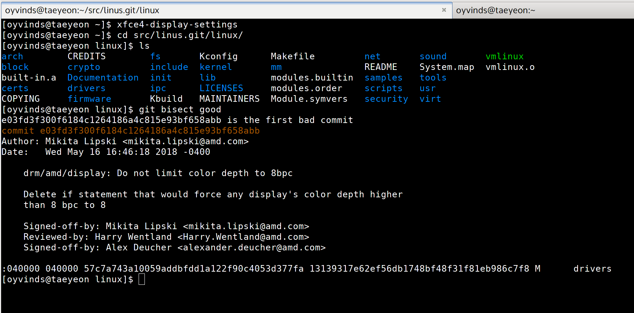Click the green "vmlinux" file name
This screenshot has height=313, width=634.
[505, 57]
